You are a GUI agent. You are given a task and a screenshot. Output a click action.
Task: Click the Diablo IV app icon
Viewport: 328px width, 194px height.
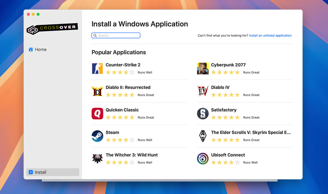tap(203, 91)
